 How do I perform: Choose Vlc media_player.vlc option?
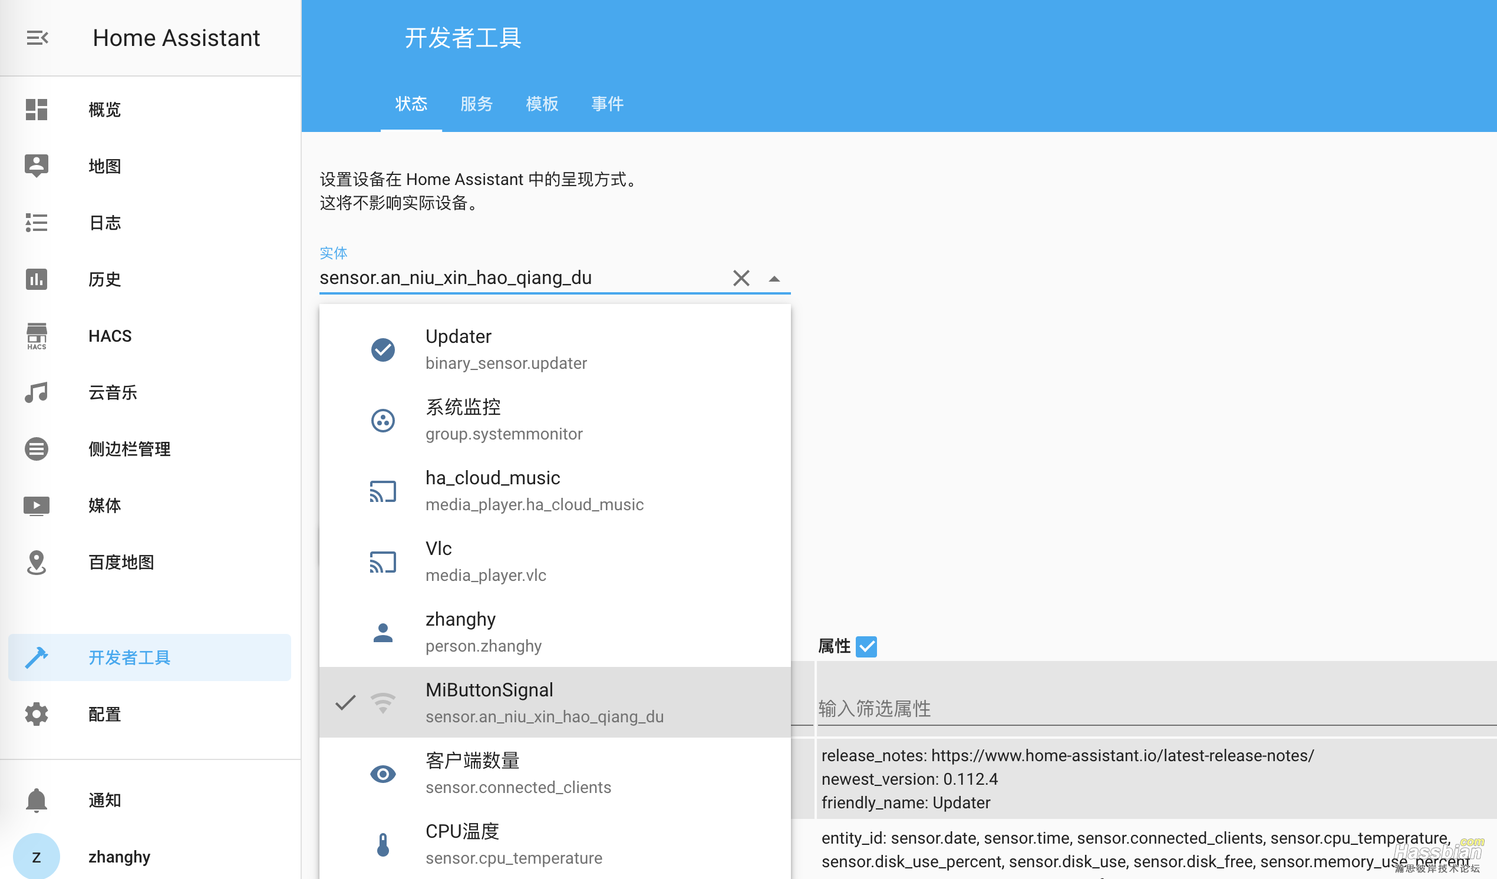pyautogui.click(x=555, y=562)
